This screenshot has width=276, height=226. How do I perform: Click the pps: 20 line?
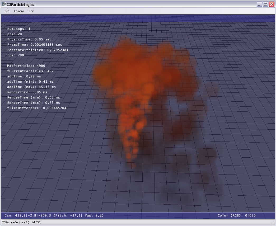15,34
